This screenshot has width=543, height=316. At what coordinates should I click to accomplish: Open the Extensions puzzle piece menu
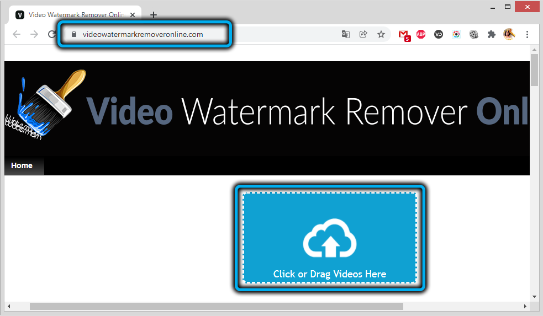coord(491,34)
